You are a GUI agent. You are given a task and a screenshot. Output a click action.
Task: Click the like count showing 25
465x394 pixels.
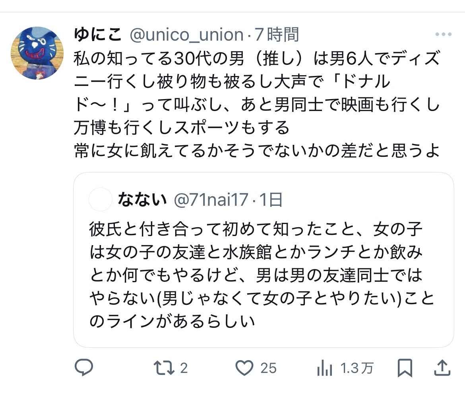(268, 368)
